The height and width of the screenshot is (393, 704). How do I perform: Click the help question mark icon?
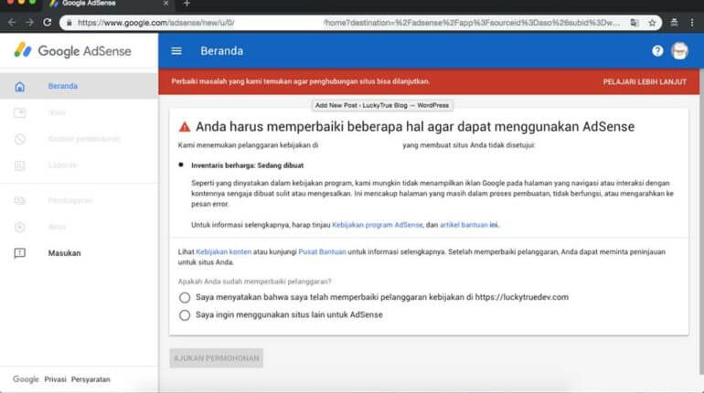(657, 52)
